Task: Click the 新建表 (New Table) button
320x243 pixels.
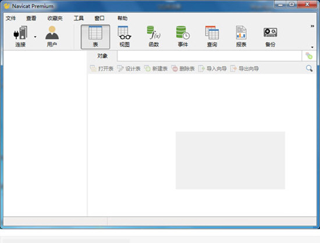Action: click(x=156, y=69)
